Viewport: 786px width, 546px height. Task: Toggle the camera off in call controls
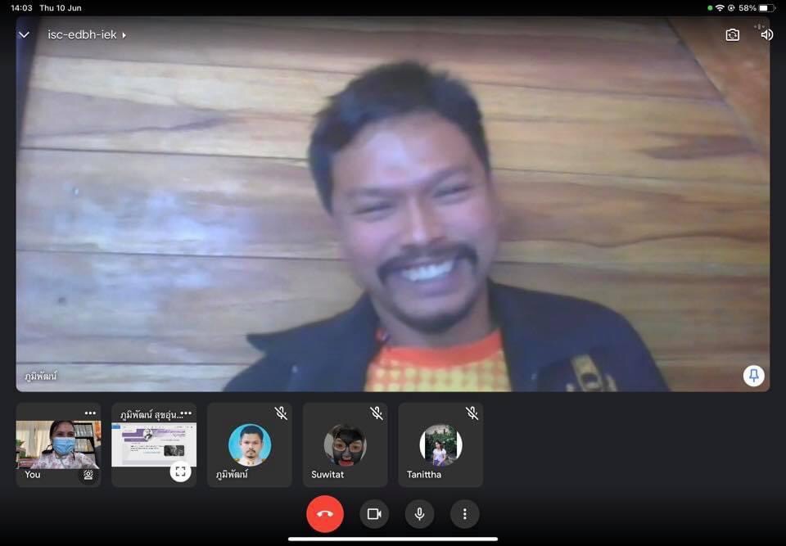click(x=374, y=514)
